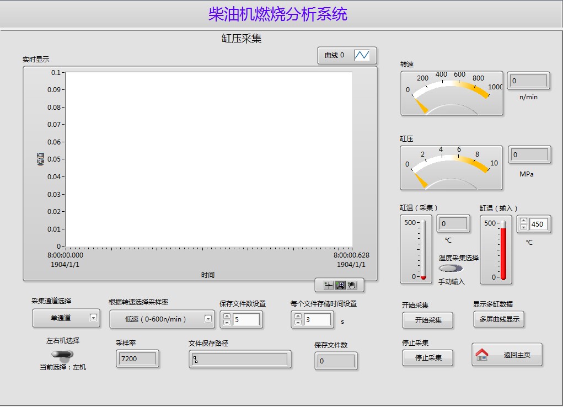This screenshot has height=407, width=563.
Task: Click the 缸温(输入) numeric field showing 450
Action: [x=539, y=224]
